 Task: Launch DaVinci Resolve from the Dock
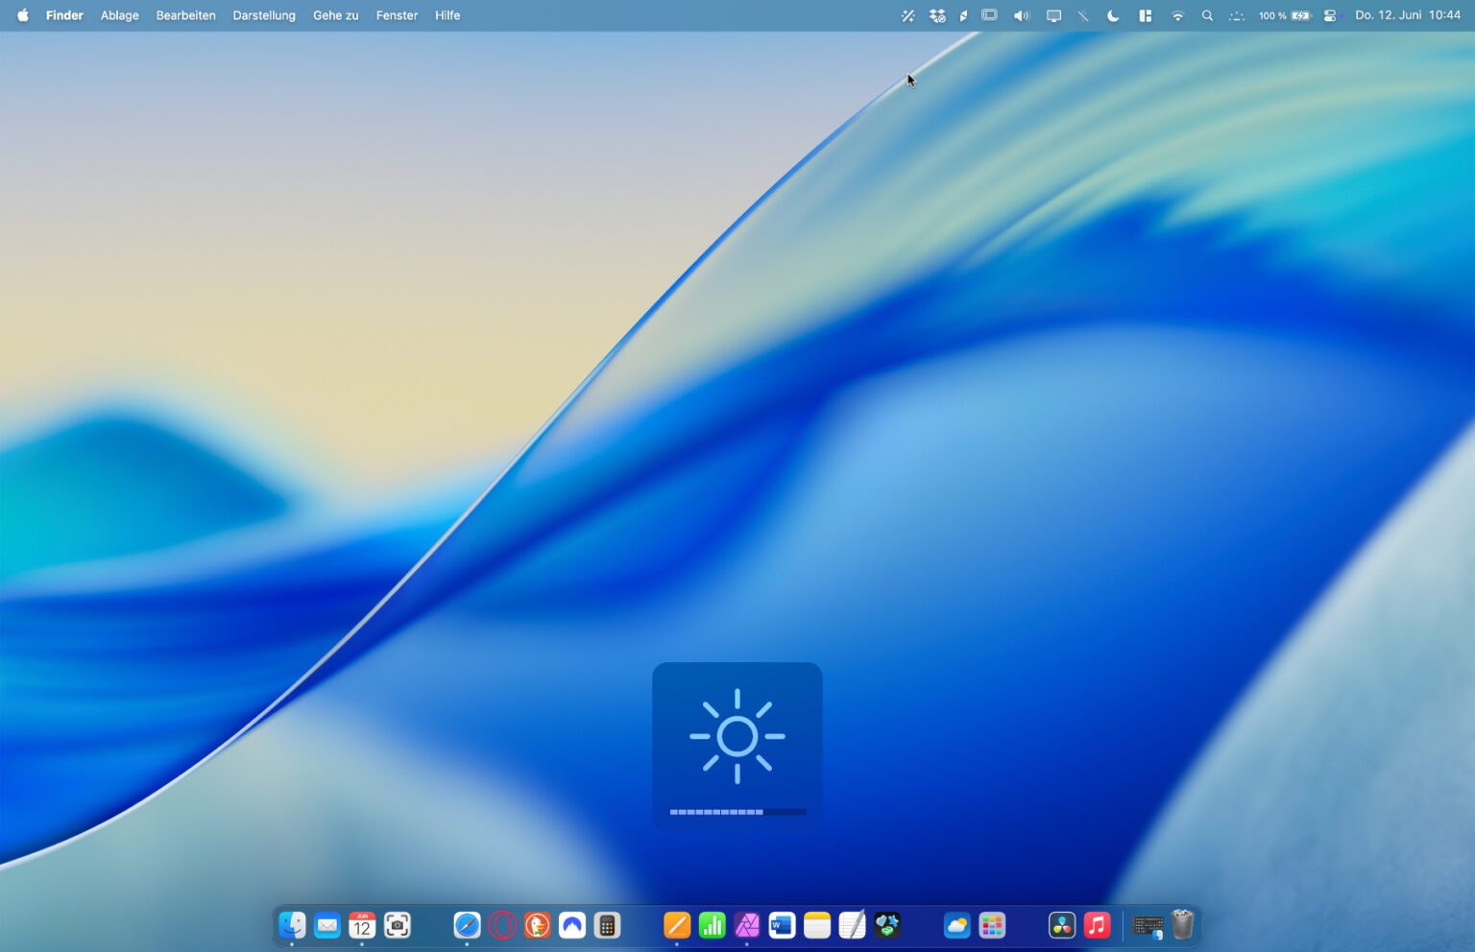pyautogui.click(x=1060, y=925)
